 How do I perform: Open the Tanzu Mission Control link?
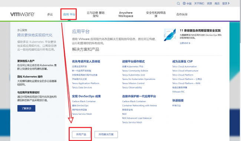(133, 83)
